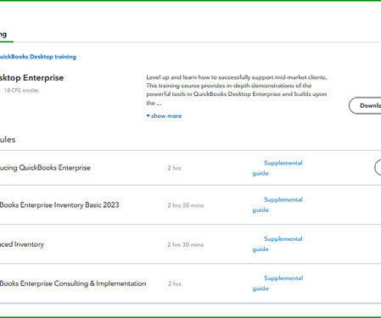Image resolution: width=381 pixels, height=318 pixels.
Task: Open the QuickBooks Desktop training breadcrumb link
Action: pyautogui.click(x=38, y=57)
